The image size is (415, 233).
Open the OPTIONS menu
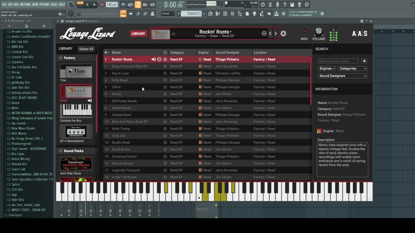click(44, 5)
